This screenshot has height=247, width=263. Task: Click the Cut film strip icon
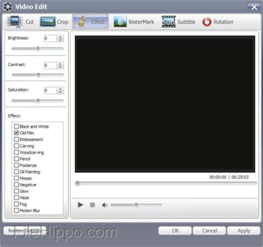(x=14, y=21)
